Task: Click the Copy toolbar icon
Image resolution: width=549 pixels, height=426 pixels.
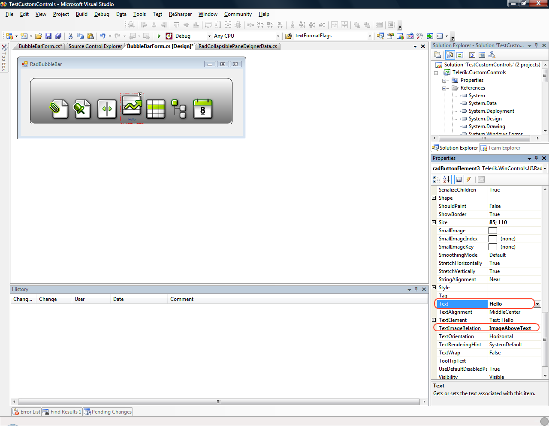Action: pos(80,36)
